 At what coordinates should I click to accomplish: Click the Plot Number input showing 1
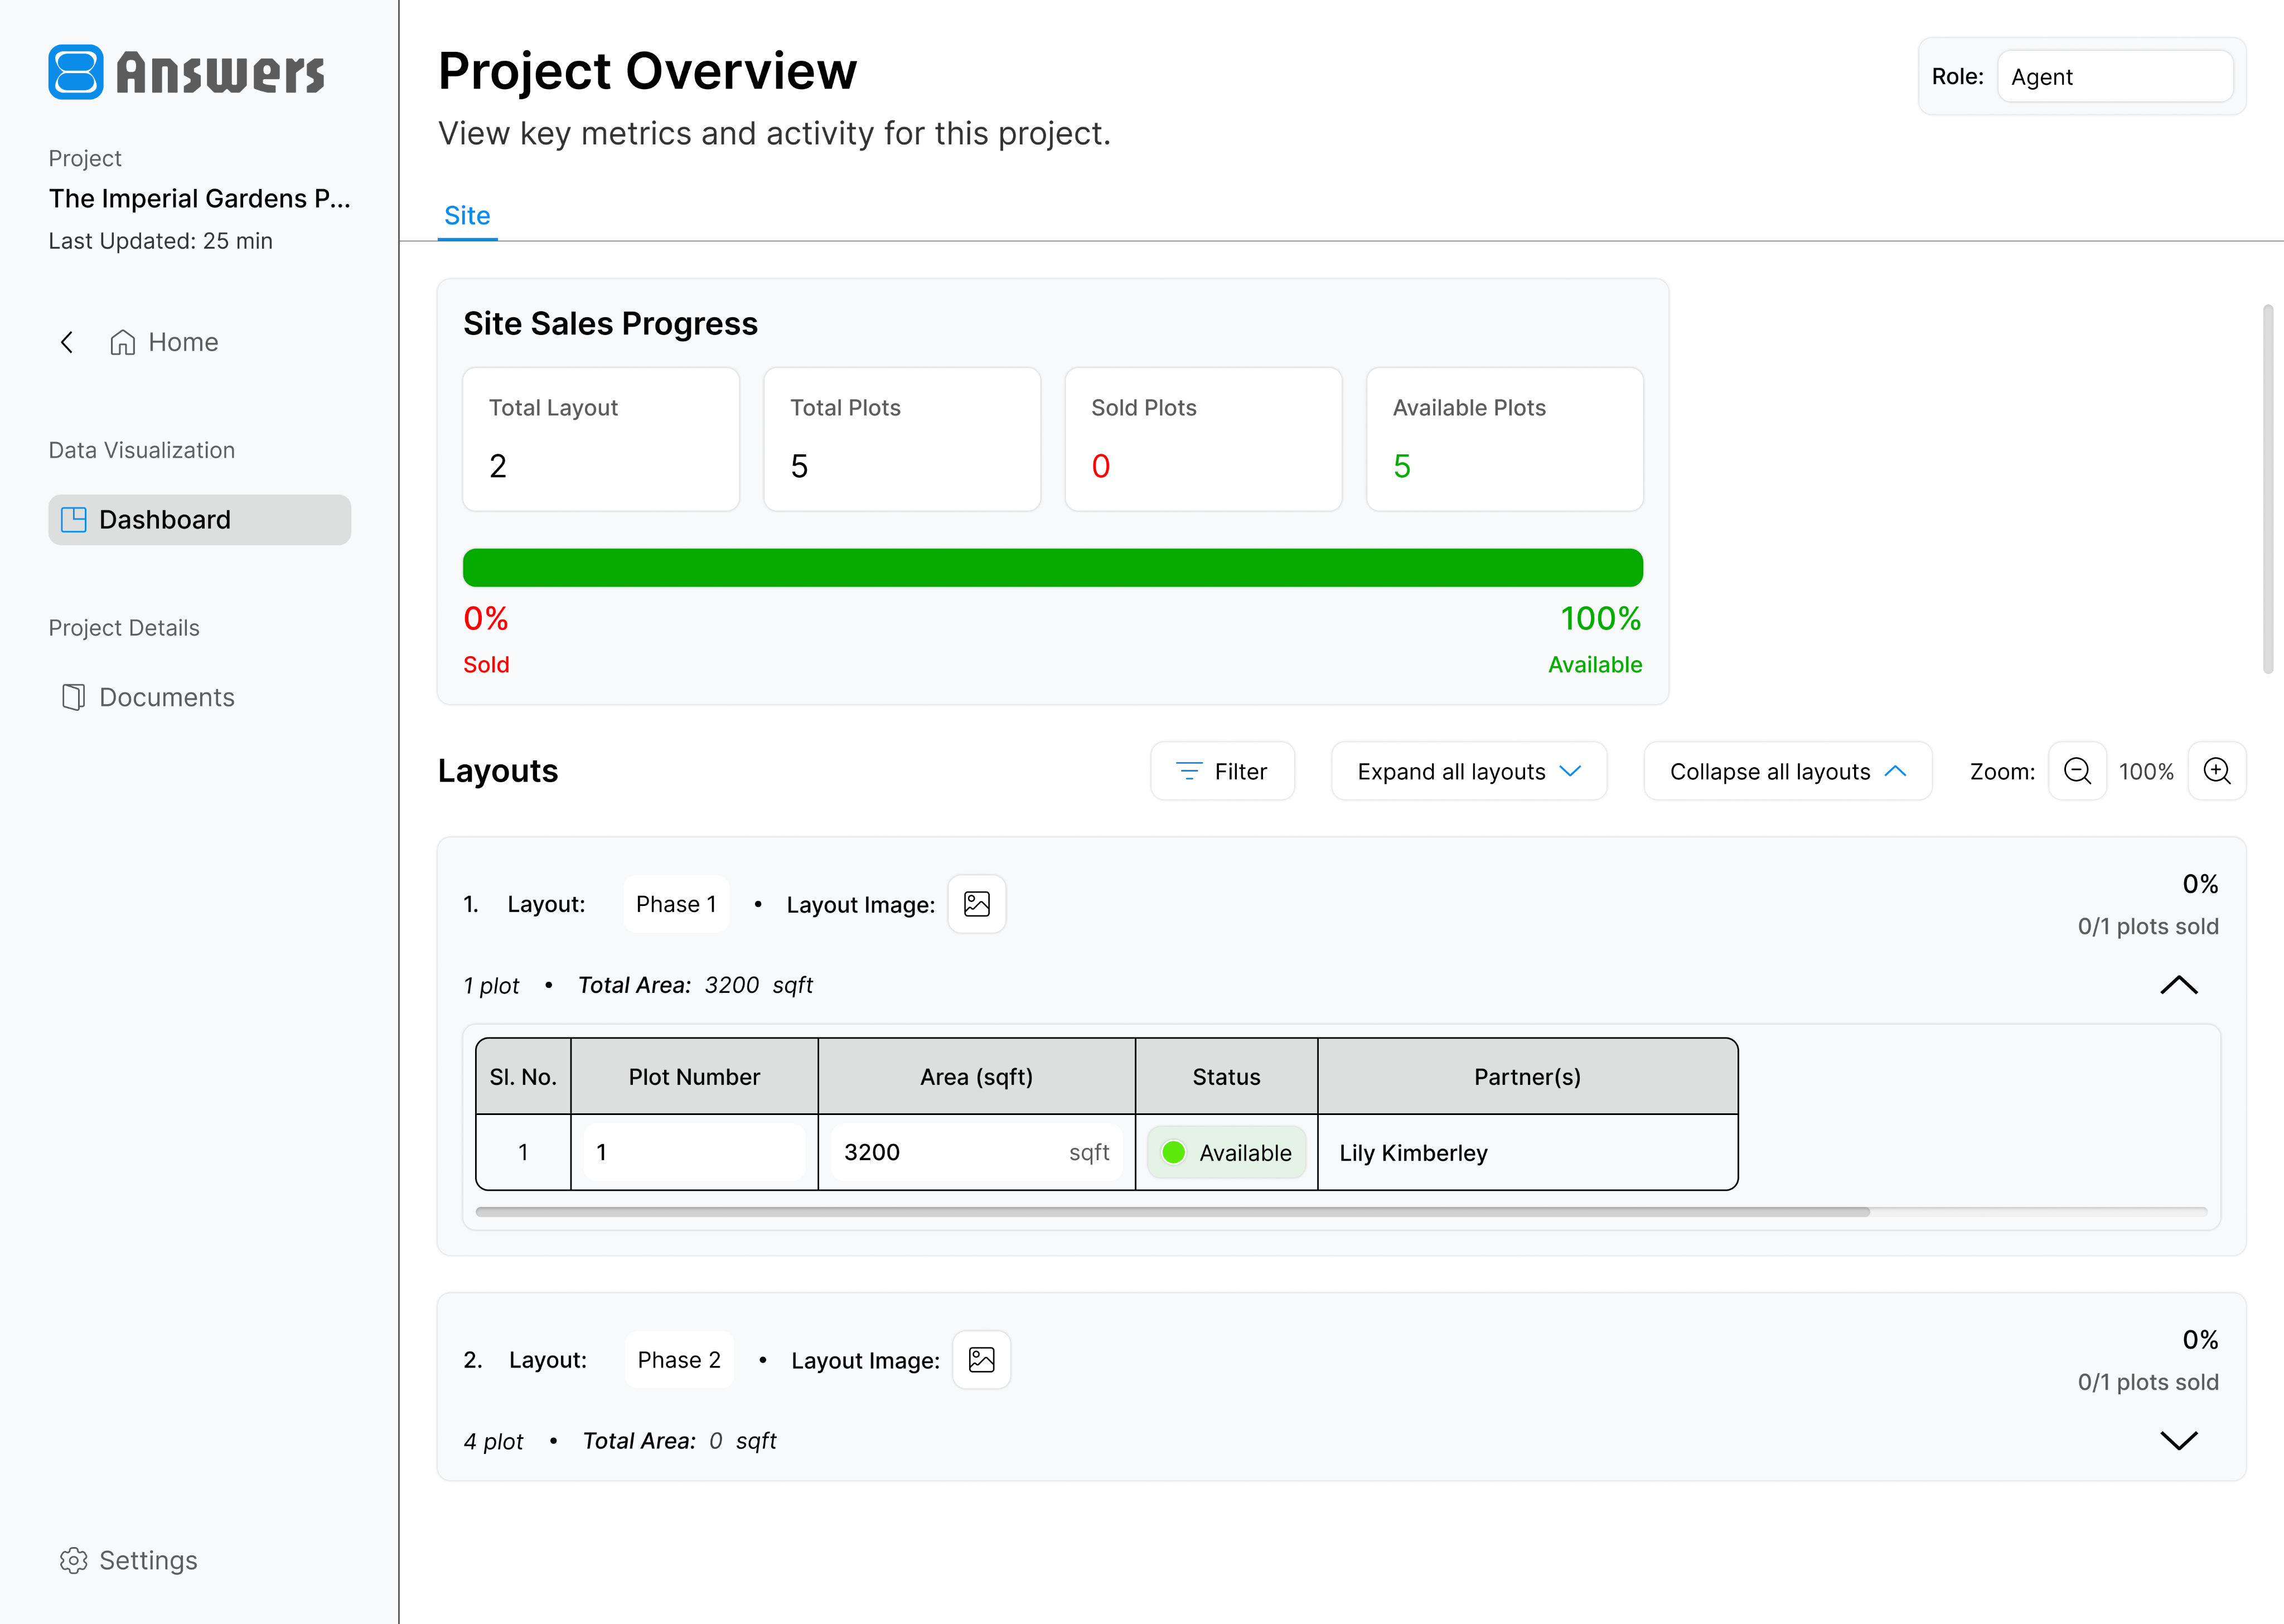[695, 1152]
